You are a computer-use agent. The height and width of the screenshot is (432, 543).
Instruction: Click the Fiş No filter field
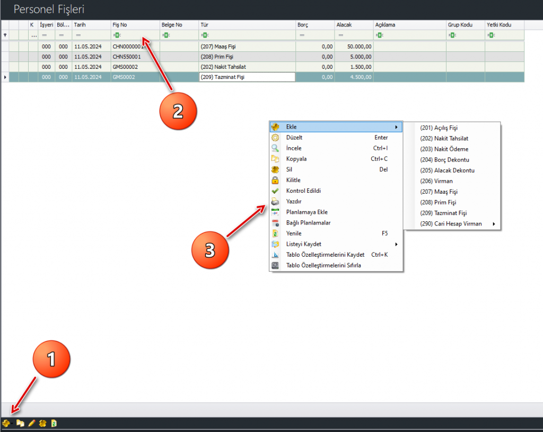[x=135, y=35]
